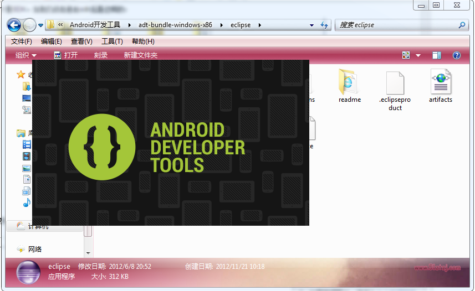
Task: Select the music library note icon
Action: tap(27, 202)
